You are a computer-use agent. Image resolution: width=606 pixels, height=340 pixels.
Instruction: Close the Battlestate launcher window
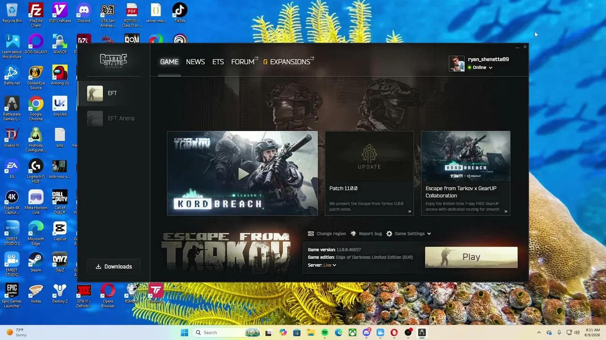(525, 47)
